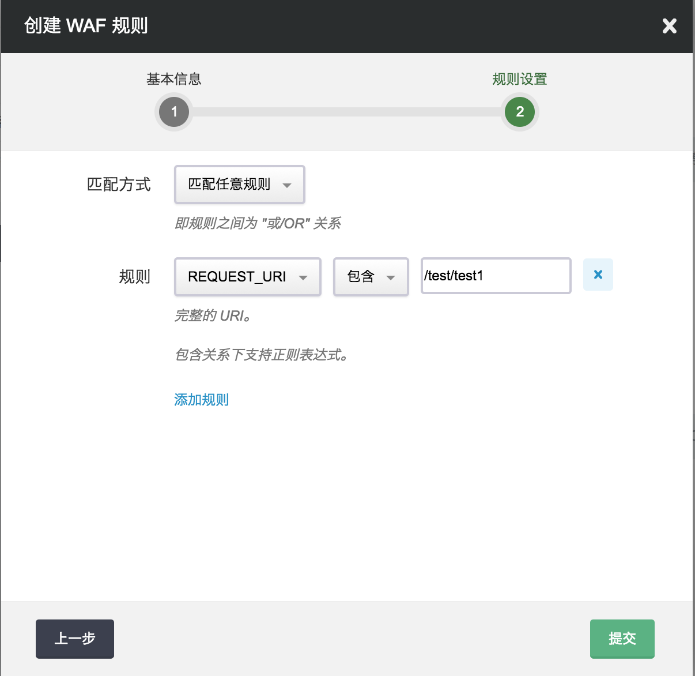This screenshot has height=676, width=695.
Task: Click the 匹配方式 field label
Action: [119, 185]
